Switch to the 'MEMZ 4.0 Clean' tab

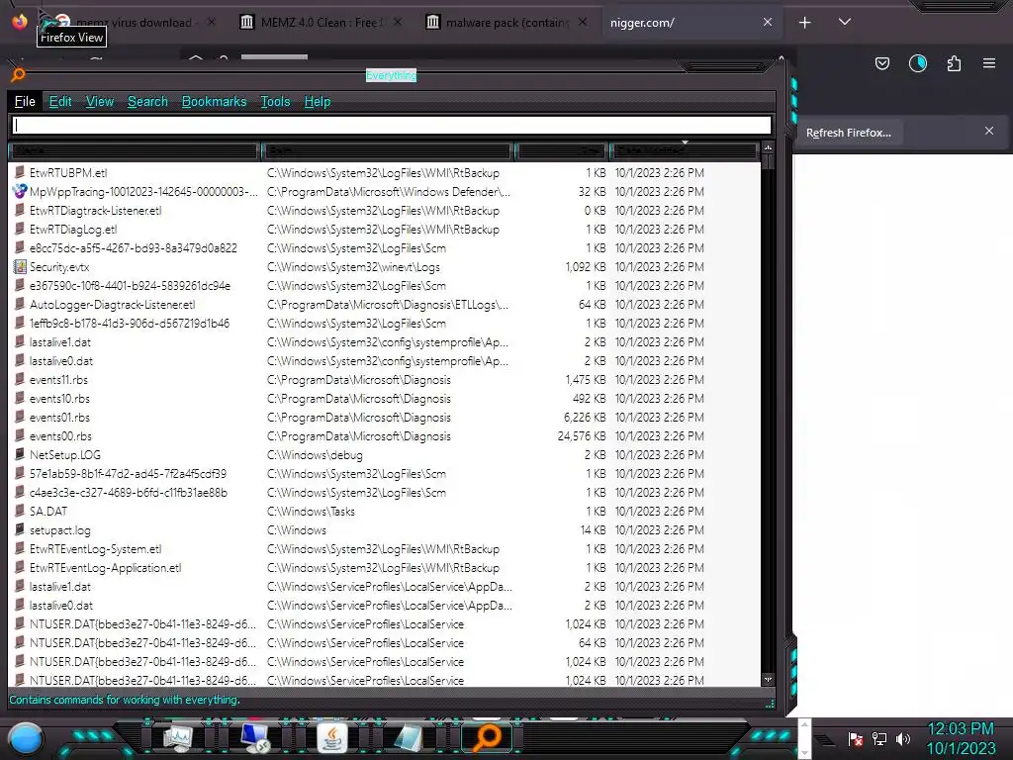pyautogui.click(x=321, y=23)
